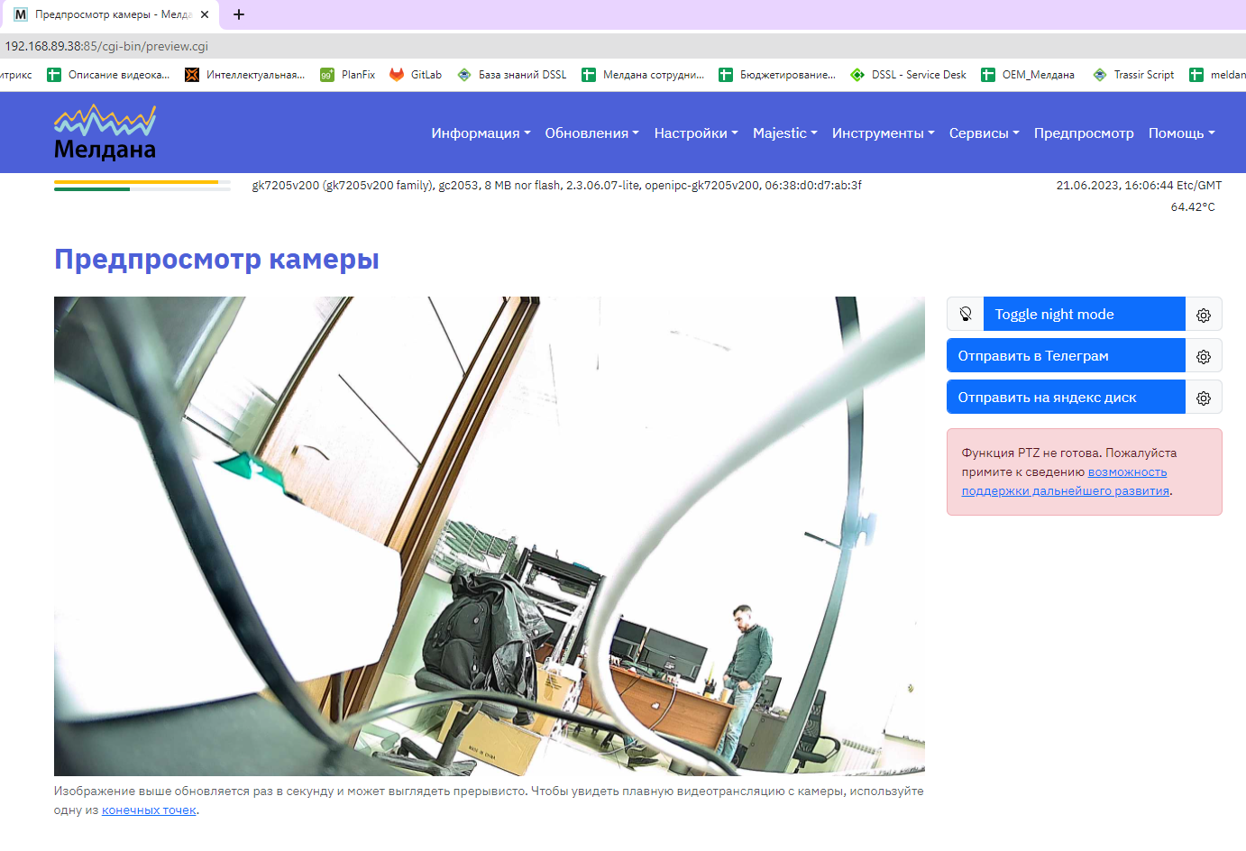The image size is (1246, 851).
Task: Open DSSL - Service Desk bookmark
Action: pyautogui.click(x=909, y=75)
